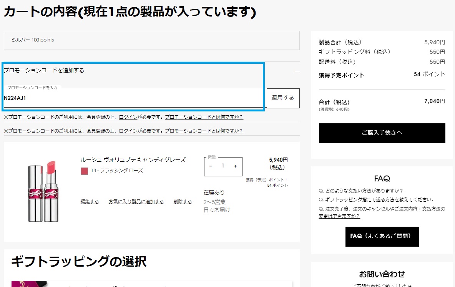The image size is (455, 287).
Task: Decrease quantity with the minus stepper
Action: click(x=211, y=166)
